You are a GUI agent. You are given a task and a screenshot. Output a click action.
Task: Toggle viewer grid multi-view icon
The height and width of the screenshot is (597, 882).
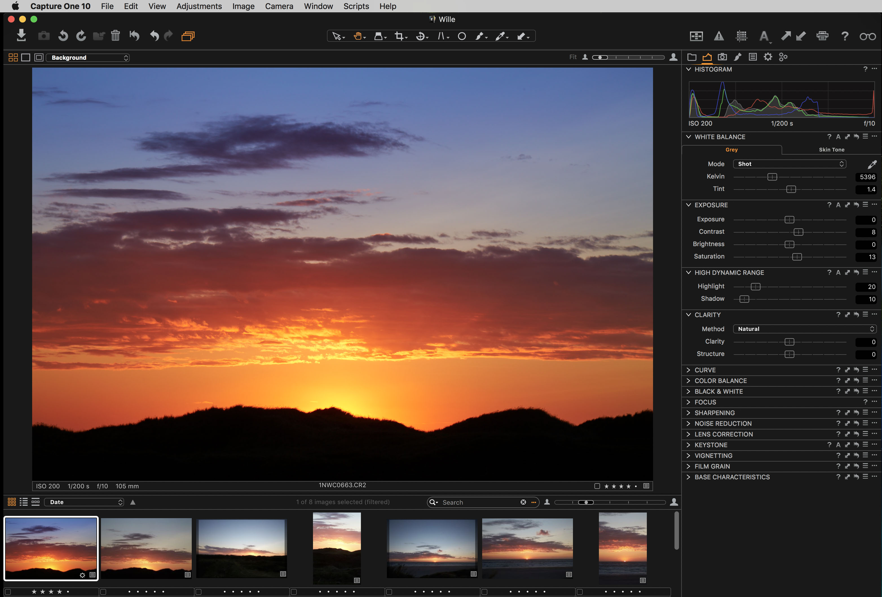13,57
